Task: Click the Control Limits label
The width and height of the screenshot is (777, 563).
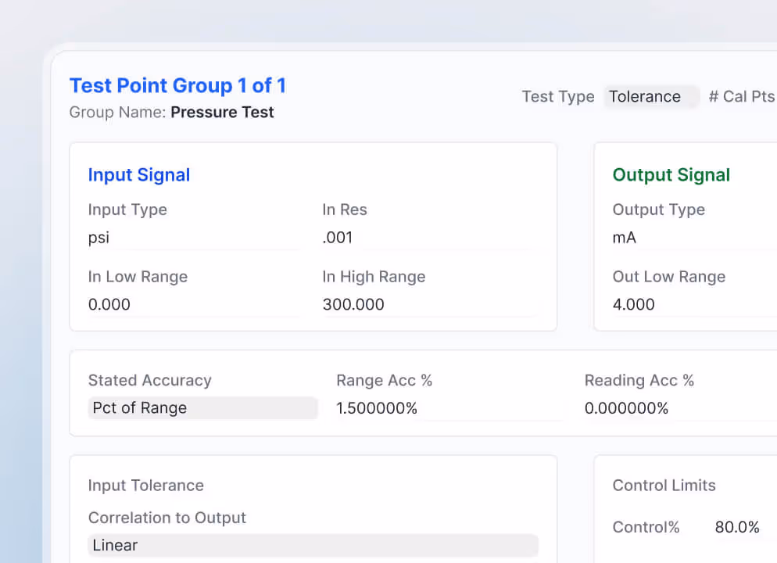Action: point(664,485)
